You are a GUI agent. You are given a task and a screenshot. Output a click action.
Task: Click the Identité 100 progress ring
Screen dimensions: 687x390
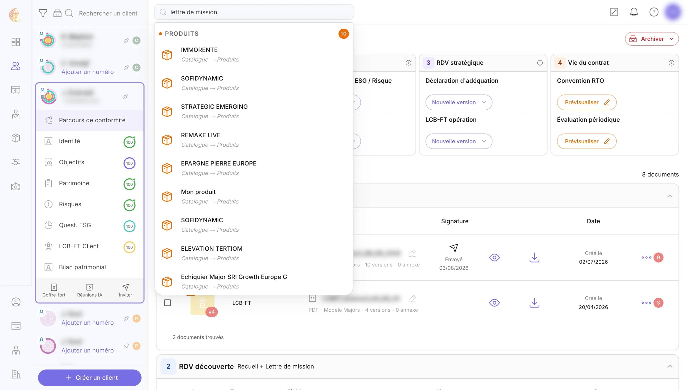pyautogui.click(x=129, y=142)
